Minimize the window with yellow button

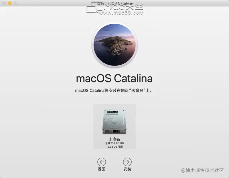[x=10, y=3]
